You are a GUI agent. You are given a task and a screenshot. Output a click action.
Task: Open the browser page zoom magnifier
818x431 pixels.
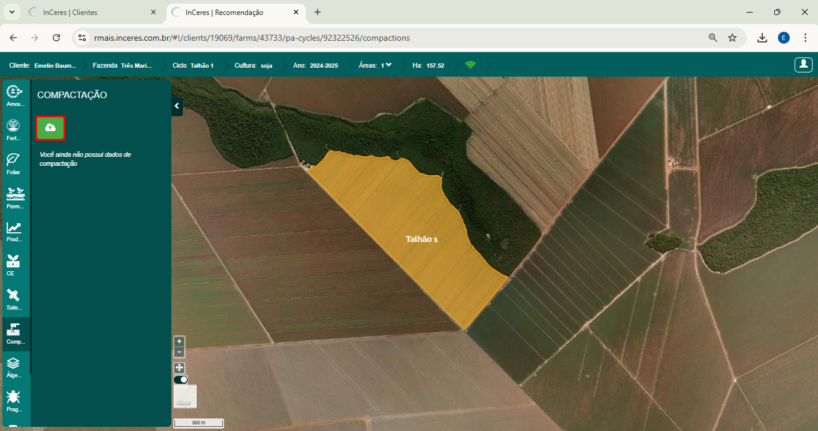(x=713, y=38)
